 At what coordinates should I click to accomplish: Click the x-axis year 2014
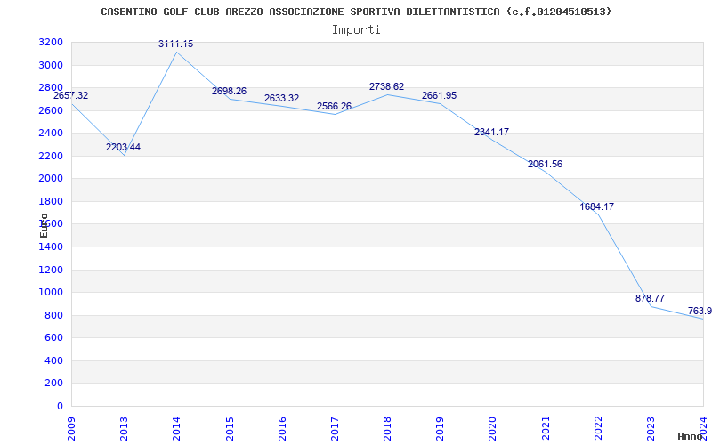coord(176,429)
